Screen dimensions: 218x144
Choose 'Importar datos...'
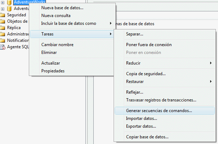click(165, 118)
